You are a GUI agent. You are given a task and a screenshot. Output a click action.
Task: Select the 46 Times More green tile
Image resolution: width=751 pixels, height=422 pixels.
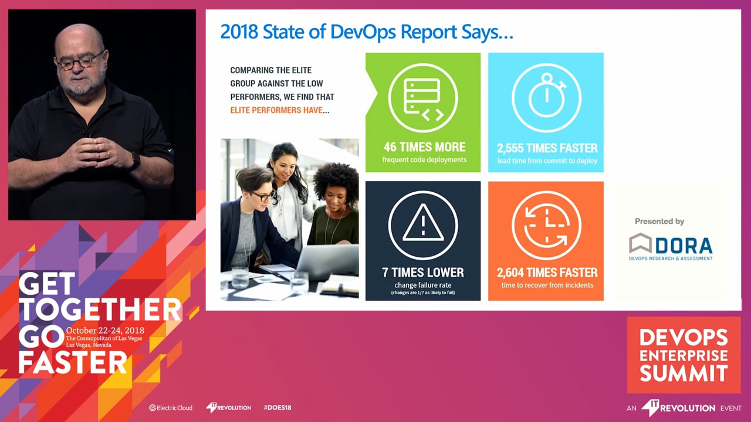coord(423,113)
